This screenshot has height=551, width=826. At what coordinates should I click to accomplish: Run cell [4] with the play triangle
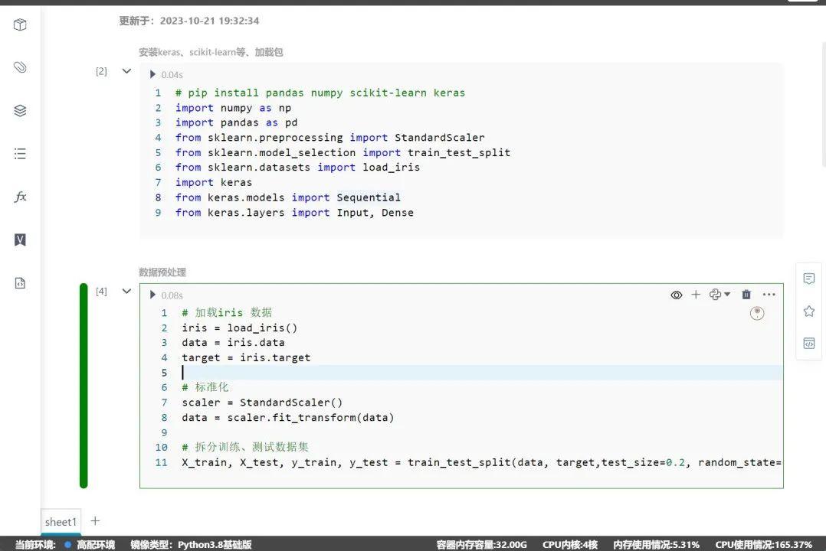[x=152, y=295]
